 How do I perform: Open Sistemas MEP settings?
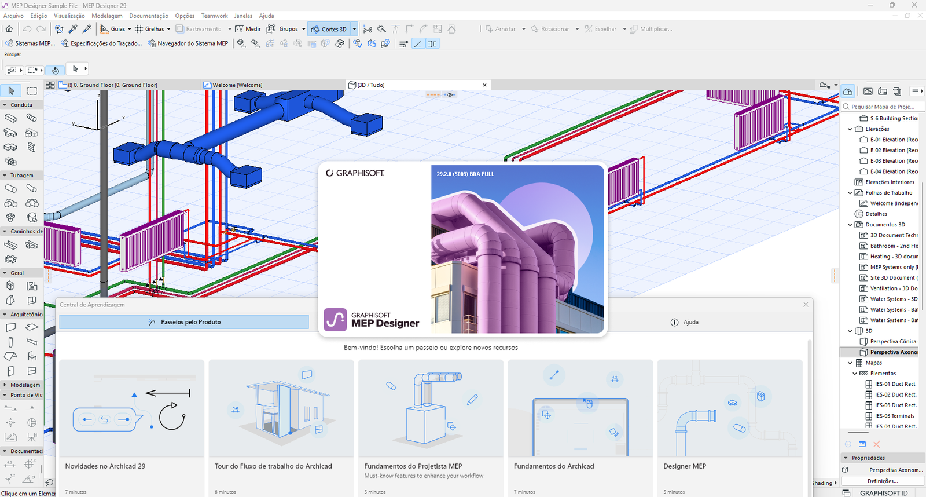point(30,43)
